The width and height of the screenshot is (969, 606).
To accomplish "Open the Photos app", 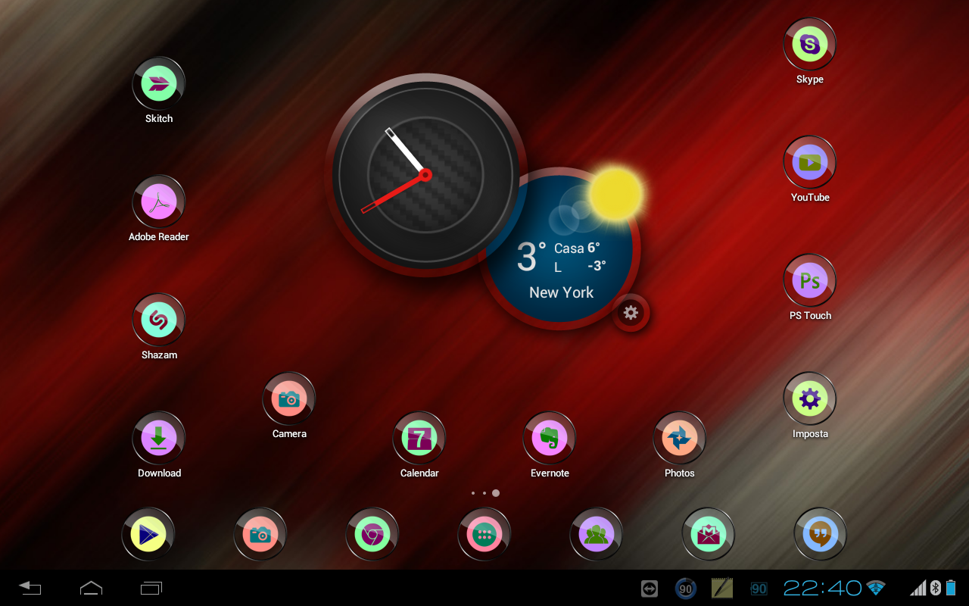I will (x=680, y=439).
